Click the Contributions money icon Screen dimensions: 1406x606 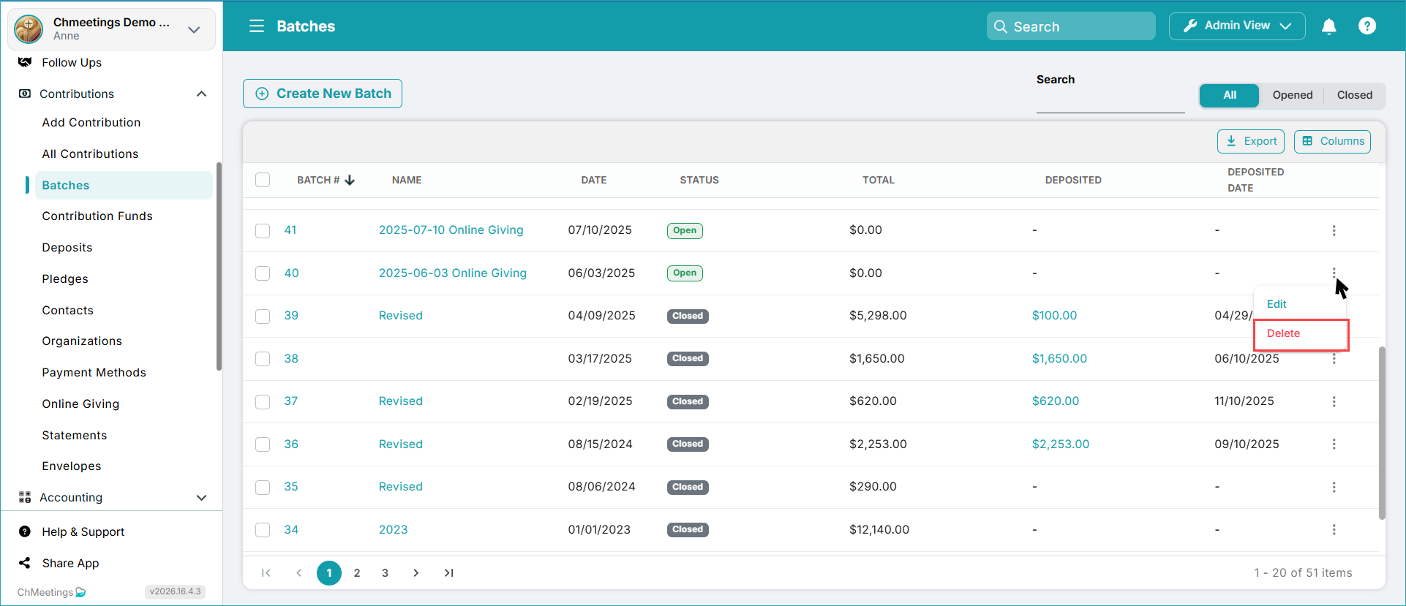[25, 94]
